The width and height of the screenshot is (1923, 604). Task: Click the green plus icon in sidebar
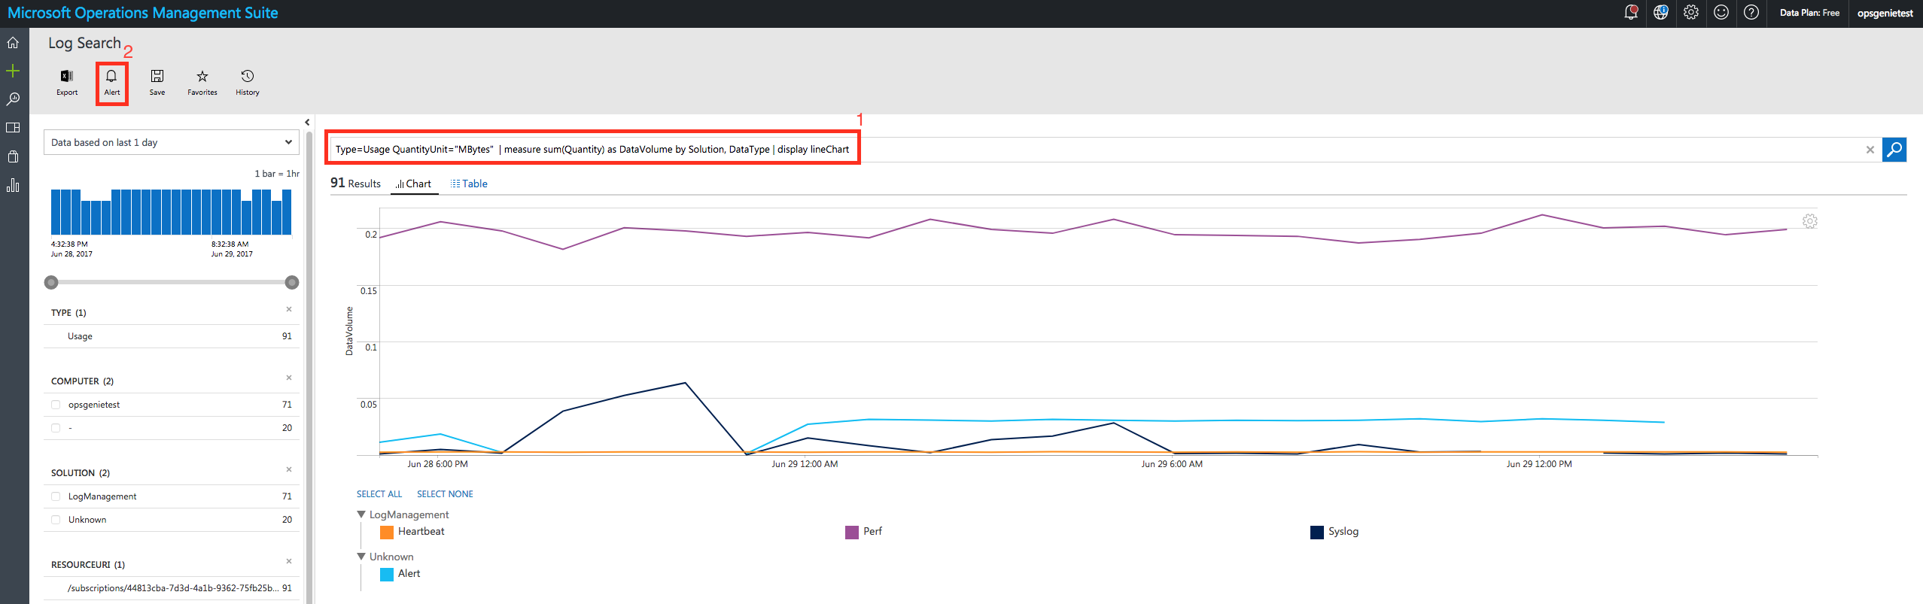tap(13, 71)
